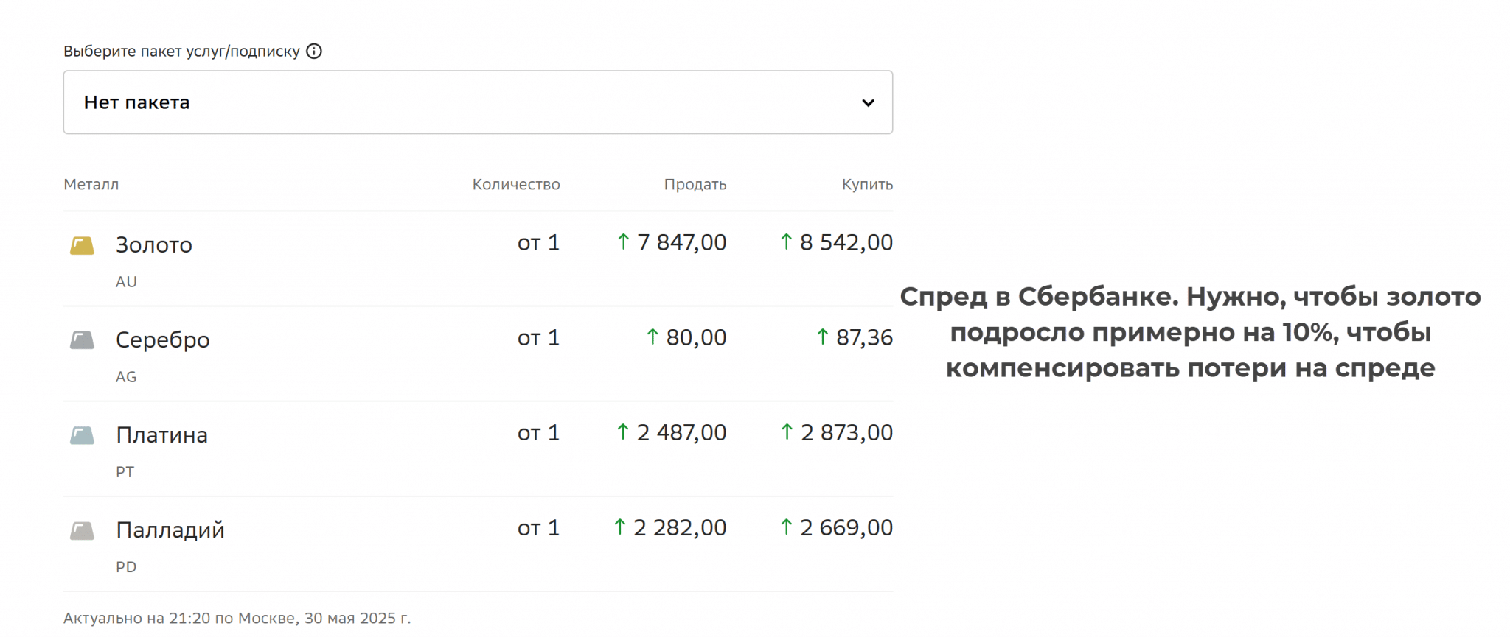Click the Платина metal name
This screenshot has height=637, width=1510.
pos(161,435)
